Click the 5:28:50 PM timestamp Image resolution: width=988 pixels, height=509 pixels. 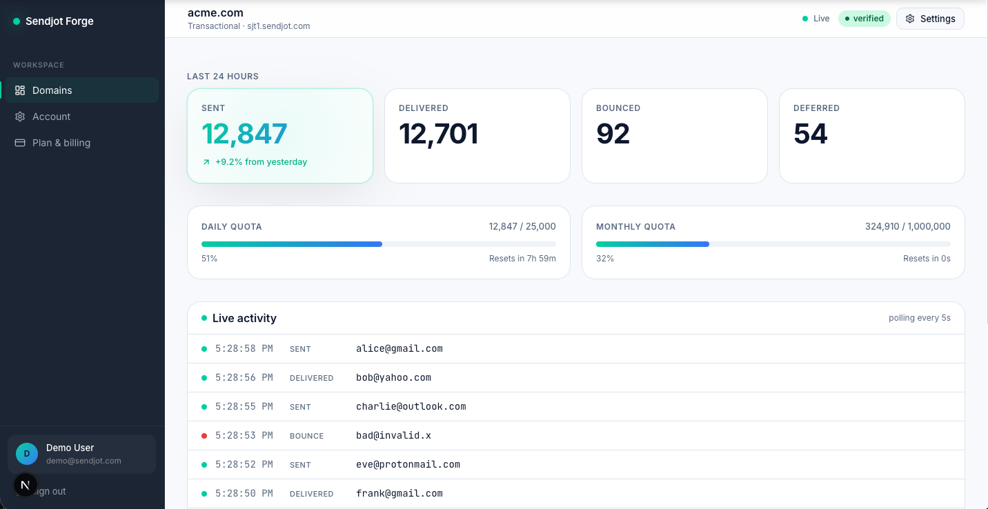pos(244,494)
